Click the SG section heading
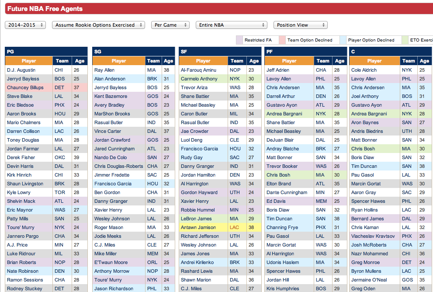The image size is (433, 292). (x=98, y=52)
